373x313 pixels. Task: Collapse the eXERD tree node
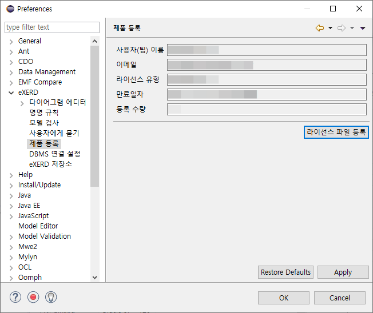[x=11, y=93]
